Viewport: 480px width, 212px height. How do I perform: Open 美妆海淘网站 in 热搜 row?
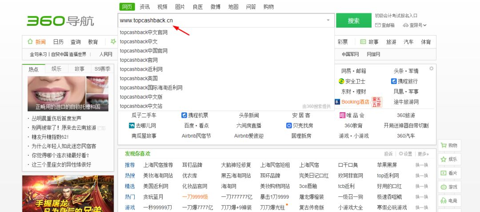tap(158, 176)
